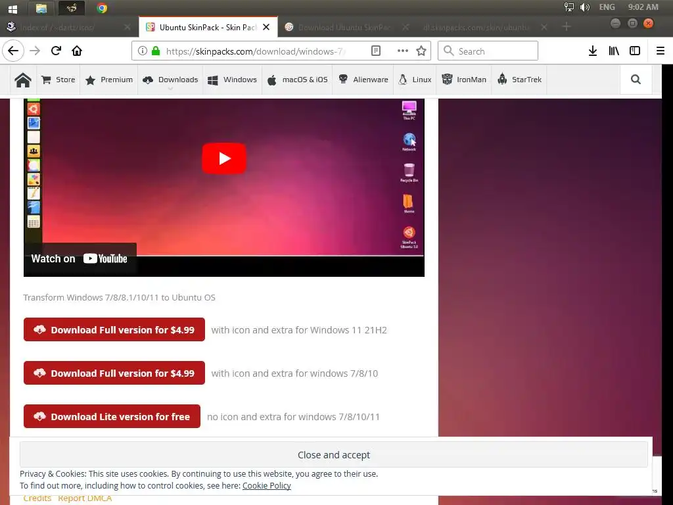
Task: Close the Ubuntu SkinPack tab
Action: click(x=266, y=27)
